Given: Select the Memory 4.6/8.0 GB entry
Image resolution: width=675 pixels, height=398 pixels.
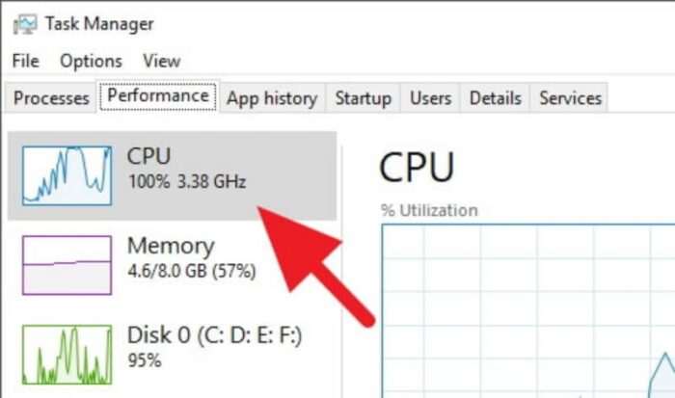Looking at the screenshot, I should click(173, 265).
